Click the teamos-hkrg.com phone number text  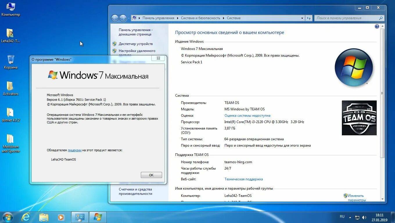coord(238,162)
